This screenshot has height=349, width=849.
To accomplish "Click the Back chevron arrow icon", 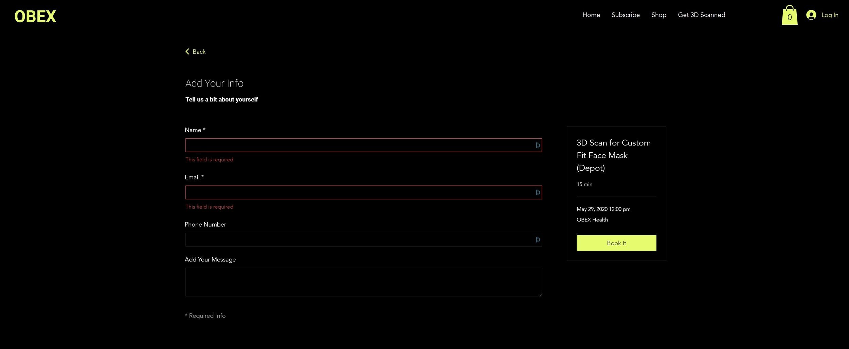I will (187, 52).
